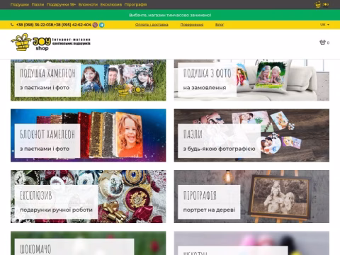Open the Подушка з фото banner
Viewport: 340px width, 255px height.
[x=251, y=80]
